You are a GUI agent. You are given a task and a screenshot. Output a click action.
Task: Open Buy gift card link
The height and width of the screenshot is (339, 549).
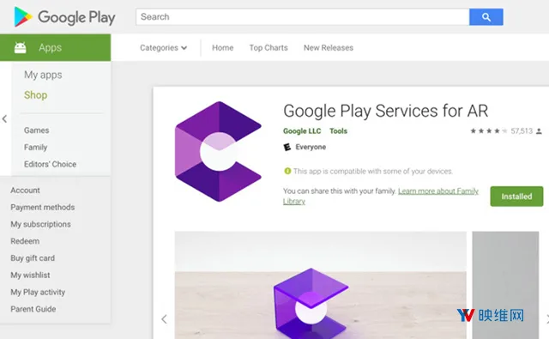point(33,258)
